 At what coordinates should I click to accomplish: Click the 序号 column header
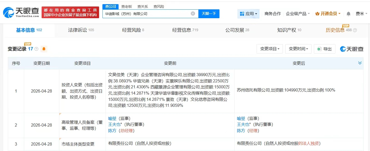point(16,63)
